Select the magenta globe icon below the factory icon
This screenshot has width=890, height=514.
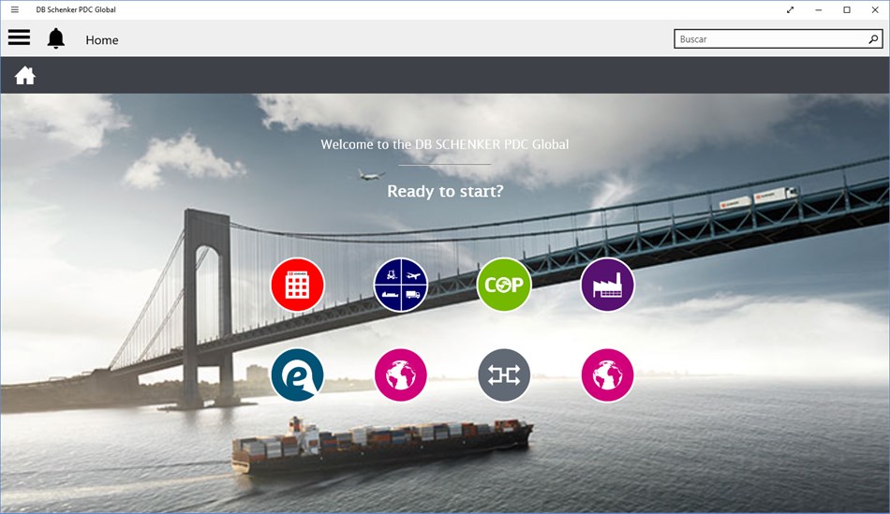[x=607, y=375]
